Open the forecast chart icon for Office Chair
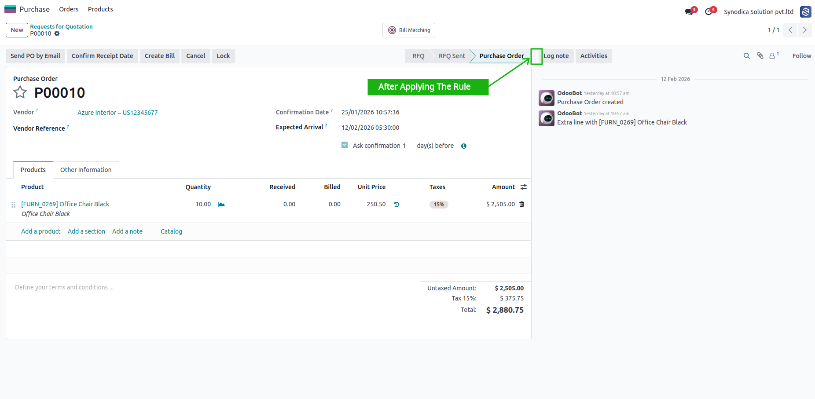Image resolution: width=815 pixels, height=399 pixels. tap(222, 205)
